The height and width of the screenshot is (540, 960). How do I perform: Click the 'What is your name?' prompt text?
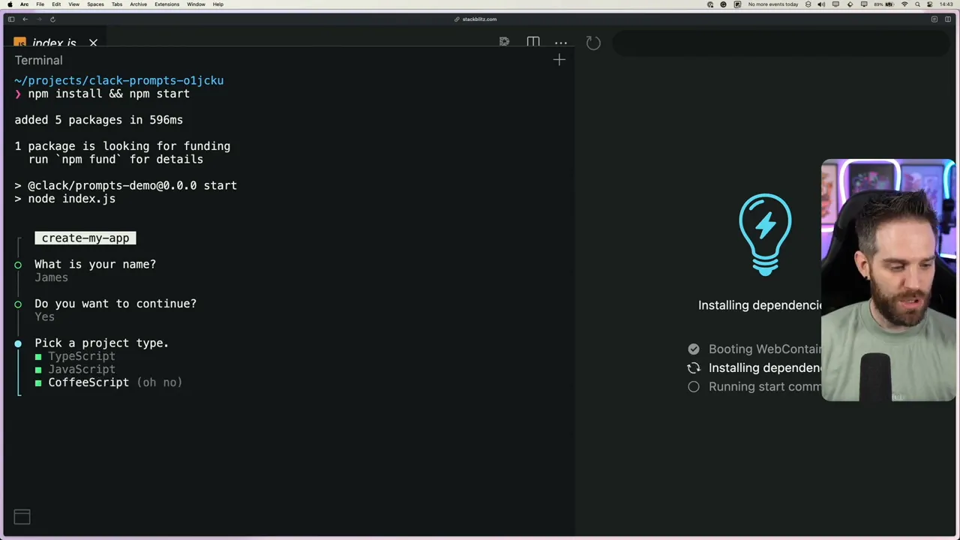pos(95,264)
